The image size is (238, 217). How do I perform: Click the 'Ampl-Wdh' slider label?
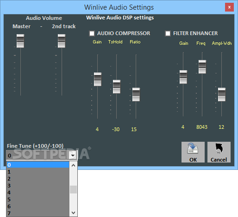coord(222,43)
